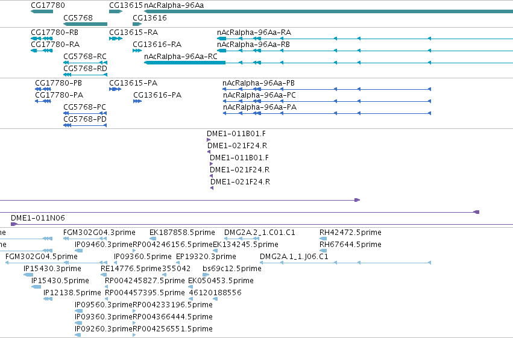
Task: Select EST label FGM302G04.5prime
Action: point(42,257)
